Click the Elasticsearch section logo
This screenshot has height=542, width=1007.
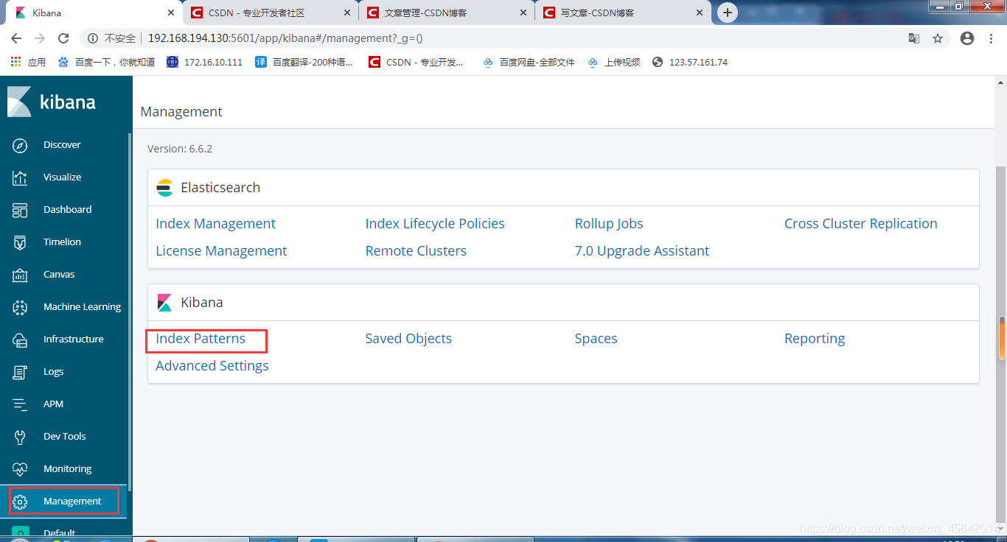[x=164, y=188]
